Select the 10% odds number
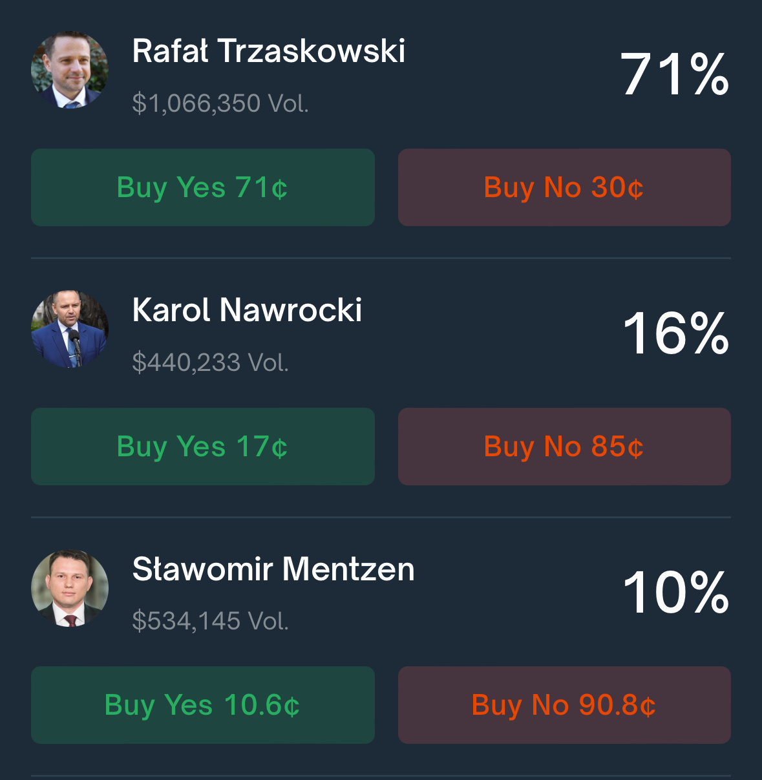 click(675, 593)
